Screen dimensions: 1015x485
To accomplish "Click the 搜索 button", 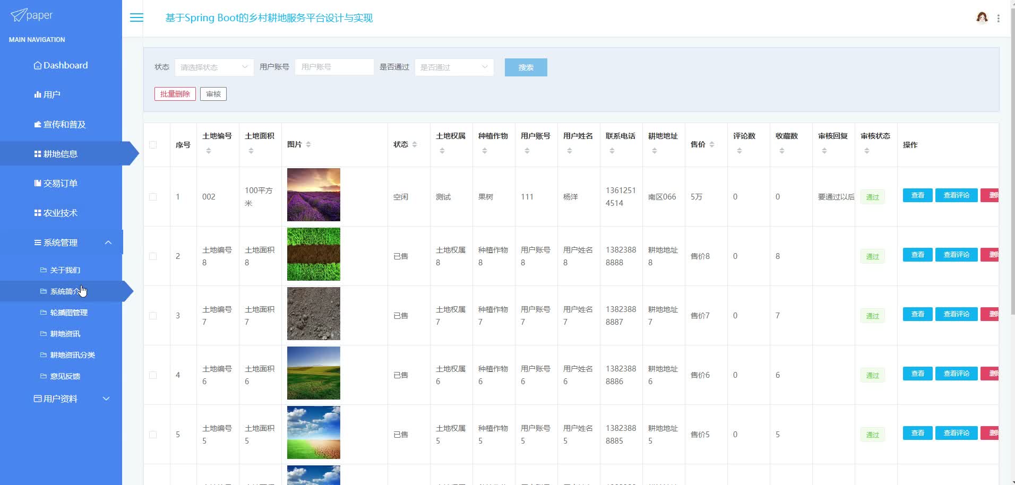I will point(526,67).
